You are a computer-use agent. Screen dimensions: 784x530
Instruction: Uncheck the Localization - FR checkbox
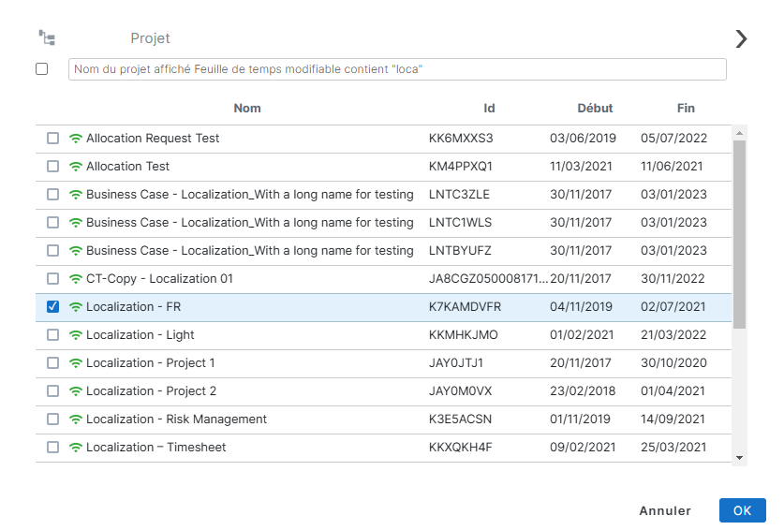(52, 307)
